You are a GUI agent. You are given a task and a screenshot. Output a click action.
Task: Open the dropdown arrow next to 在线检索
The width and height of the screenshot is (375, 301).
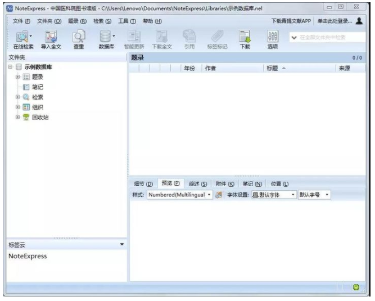point(30,36)
